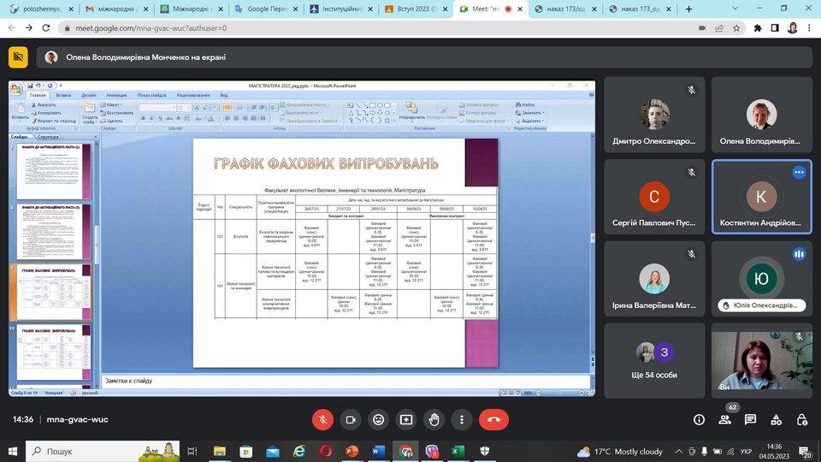This screenshot has height=462, width=821.
Task: Leave the call with red hang-up button
Action: click(x=494, y=419)
